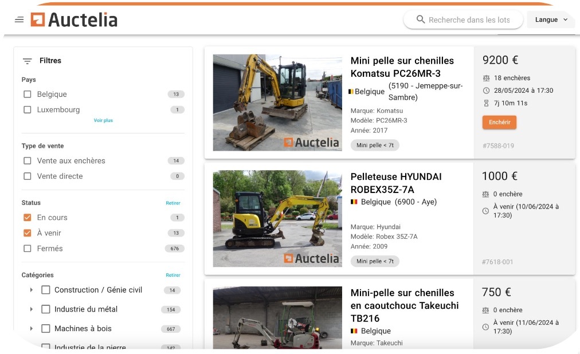This screenshot has width=580, height=354.
Task: Check the Belgique country filter
Action: point(28,94)
